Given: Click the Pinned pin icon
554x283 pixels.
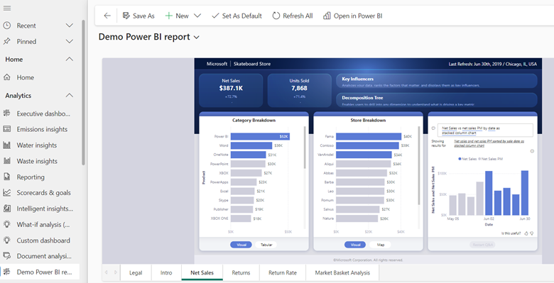Looking at the screenshot, I should tap(6, 41).
